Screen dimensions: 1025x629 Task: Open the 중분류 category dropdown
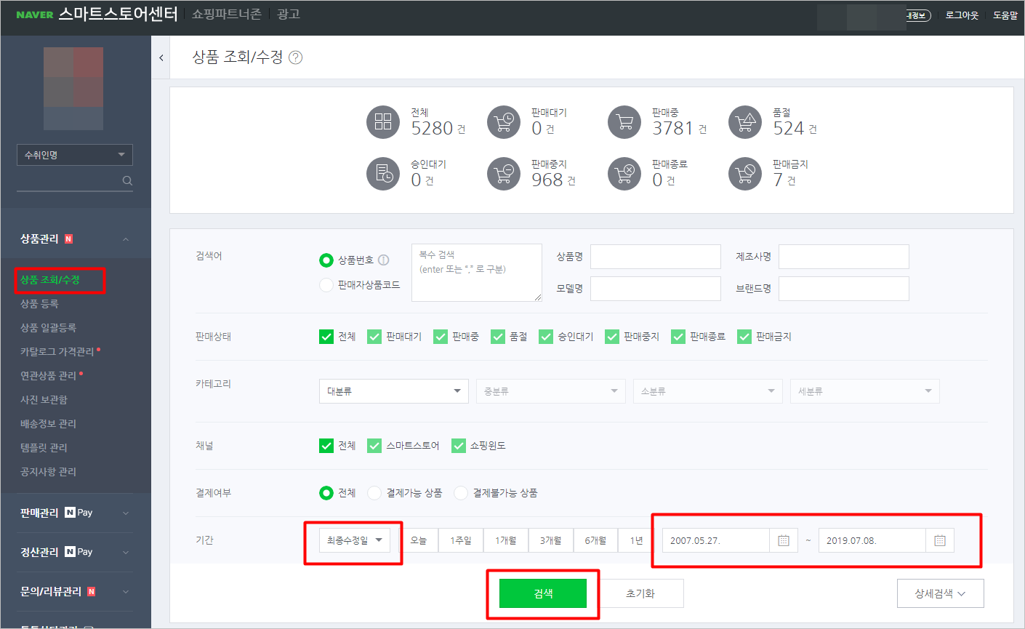551,391
